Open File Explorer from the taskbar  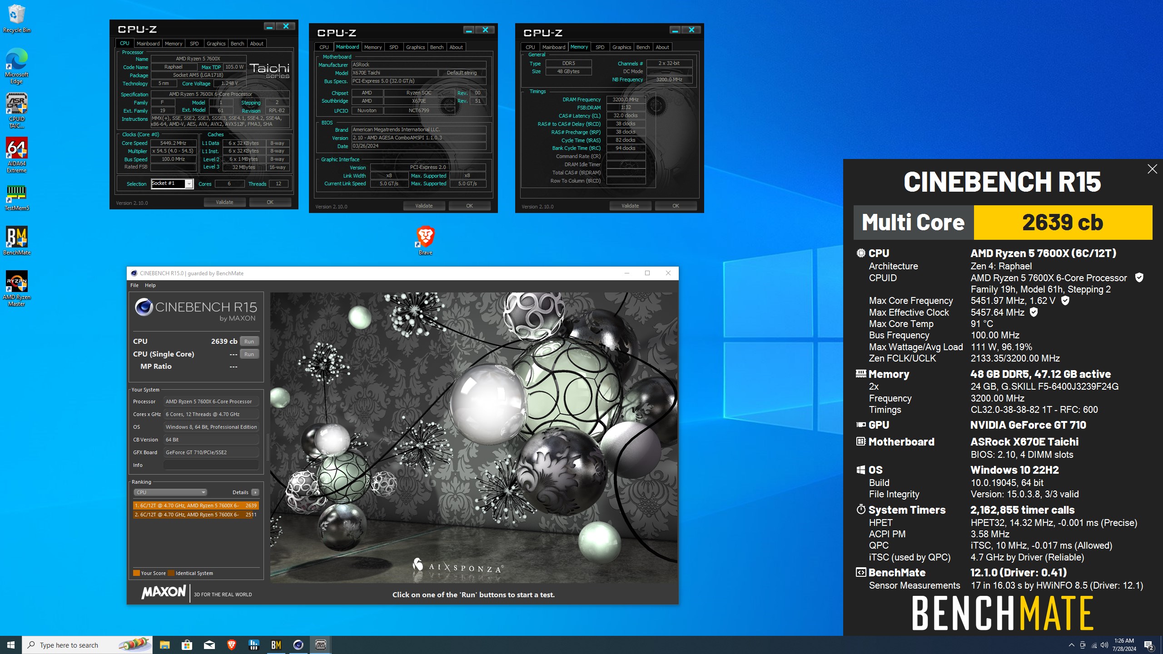click(164, 644)
